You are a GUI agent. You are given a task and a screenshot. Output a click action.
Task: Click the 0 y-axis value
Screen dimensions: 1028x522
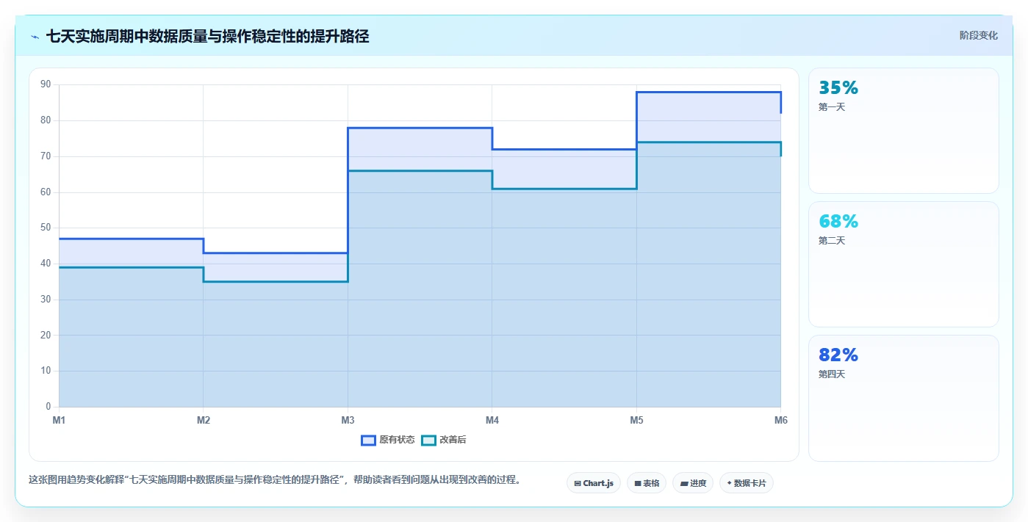48,407
